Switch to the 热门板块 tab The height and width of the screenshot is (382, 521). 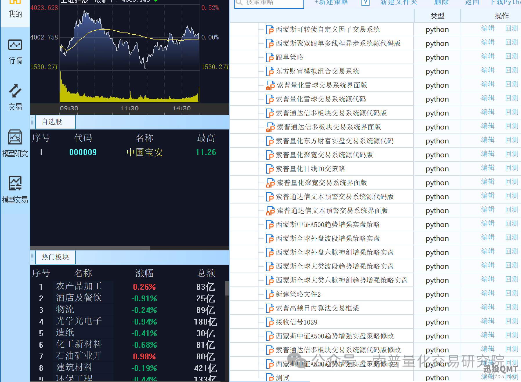click(x=55, y=257)
